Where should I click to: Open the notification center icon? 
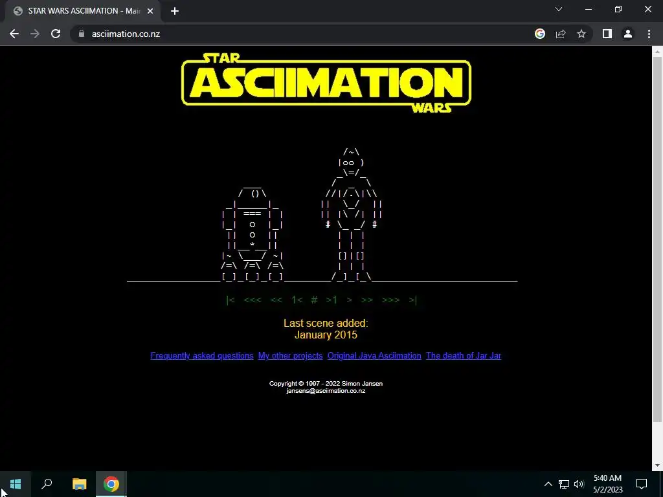click(642, 484)
